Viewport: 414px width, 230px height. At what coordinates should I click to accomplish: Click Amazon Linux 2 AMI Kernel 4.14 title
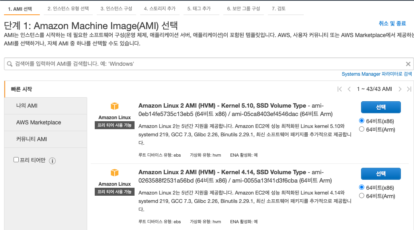coord(222,172)
